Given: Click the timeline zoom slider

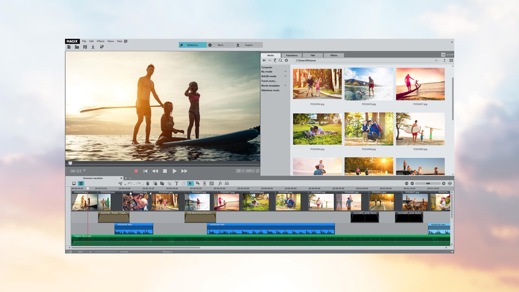Looking at the screenshot, I should coord(428,184).
